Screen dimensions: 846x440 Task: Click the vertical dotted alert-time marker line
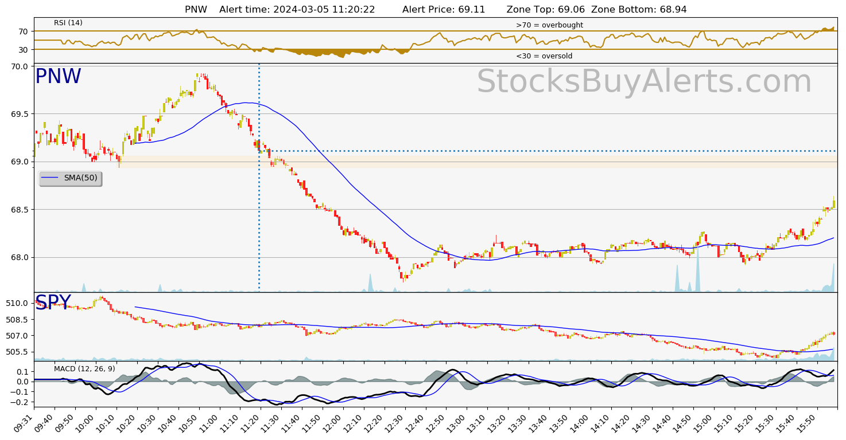(x=259, y=178)
